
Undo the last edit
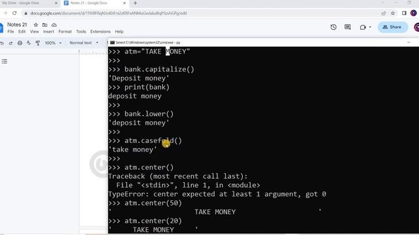(2, 43)
